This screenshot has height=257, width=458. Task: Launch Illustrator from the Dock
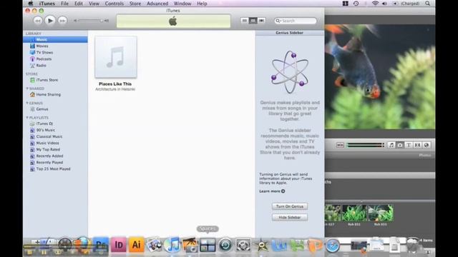pos(137,244)
